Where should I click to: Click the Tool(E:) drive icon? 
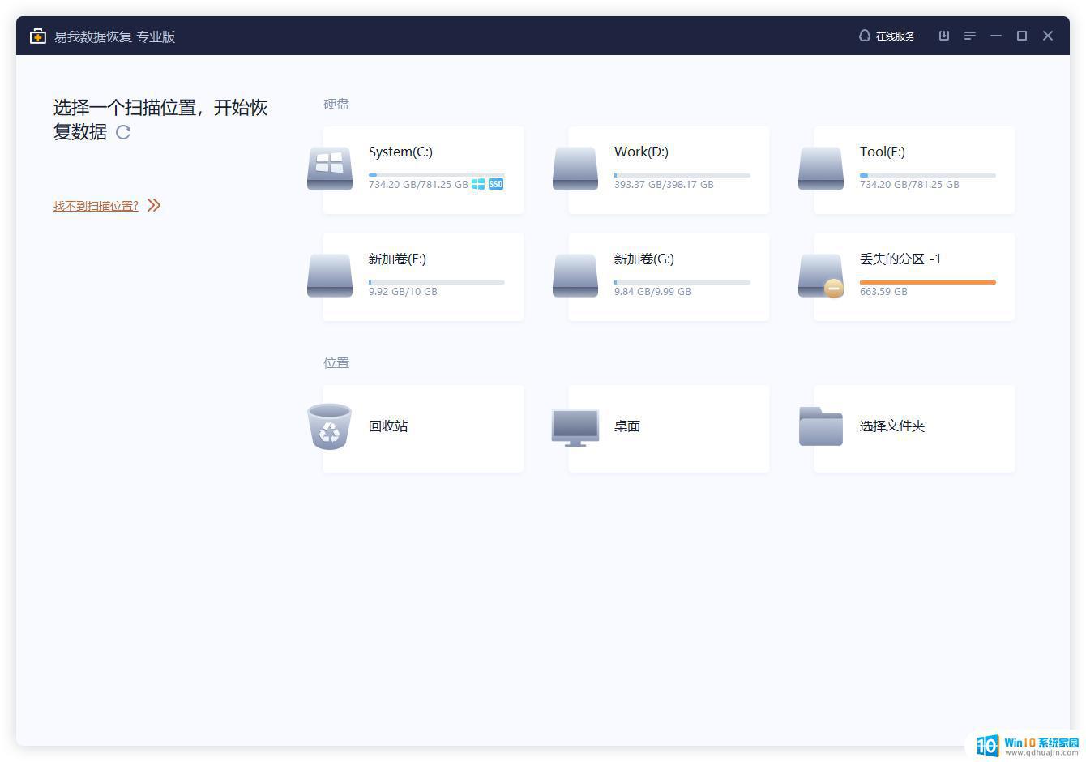click(x=821, y=168)
